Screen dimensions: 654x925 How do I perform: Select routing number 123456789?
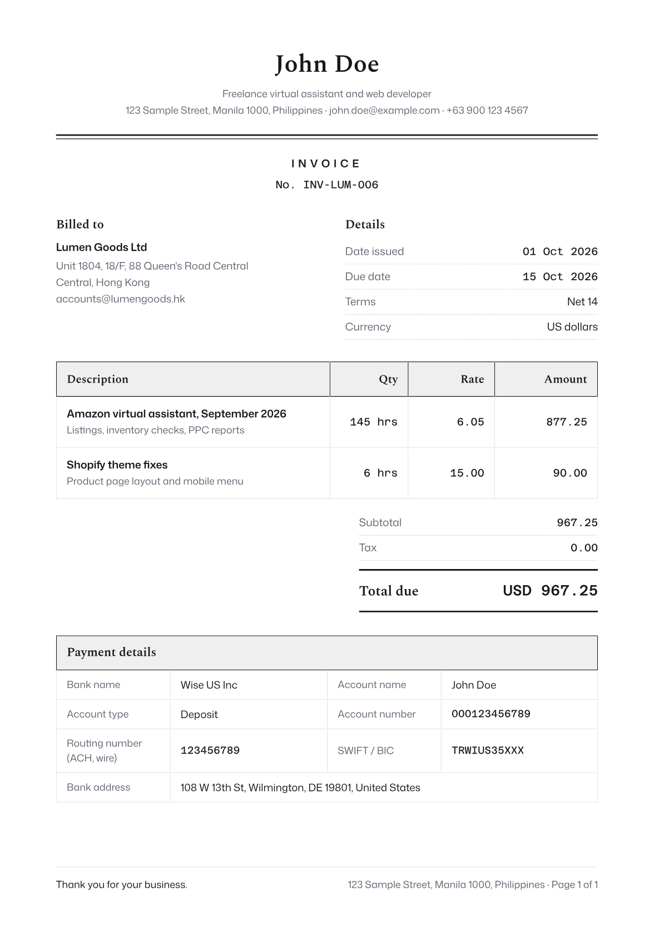(x=210, y=750)
